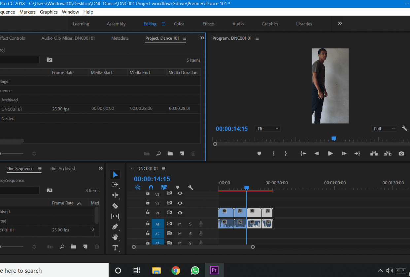The image size is (410, 277).
Task: Select the Hand tool
Action: click(115, 237)
